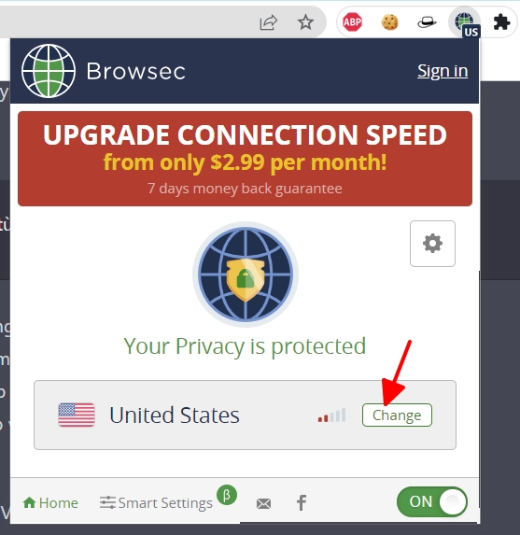
Task: Turn off the VPN ON switch
Action: [x=432, y=501]
